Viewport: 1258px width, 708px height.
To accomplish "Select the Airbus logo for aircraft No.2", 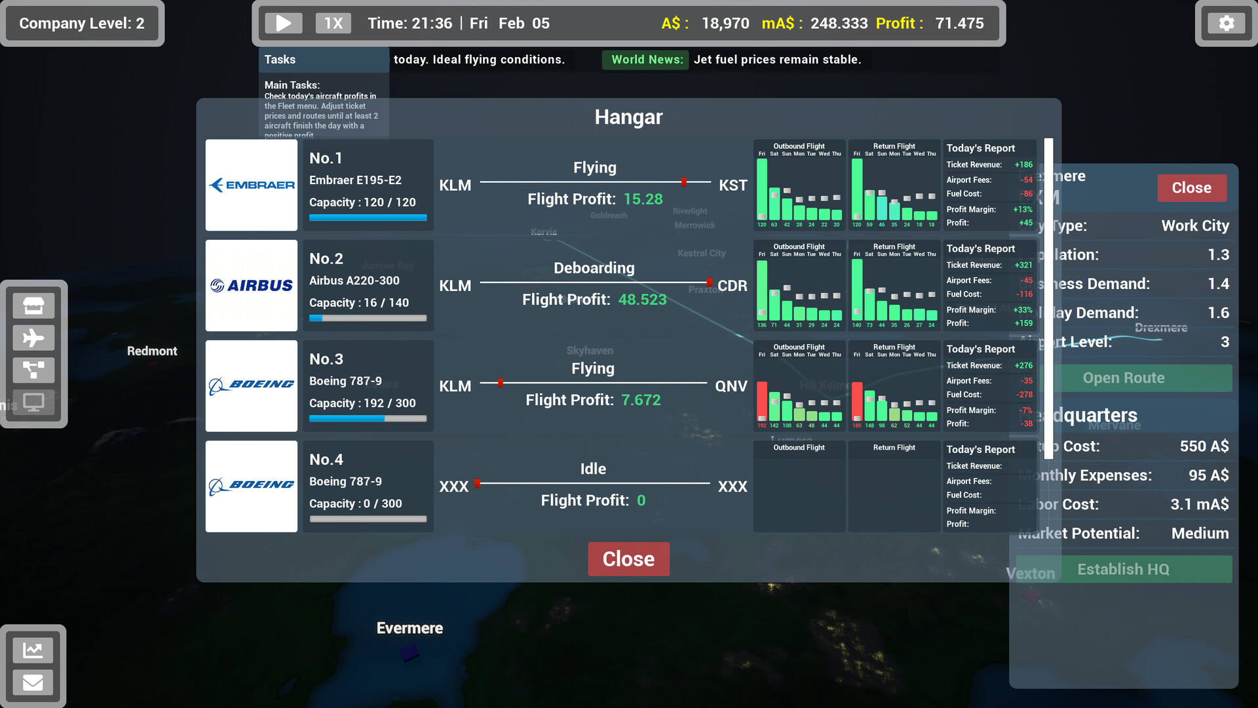I will [x=252, y=285].
